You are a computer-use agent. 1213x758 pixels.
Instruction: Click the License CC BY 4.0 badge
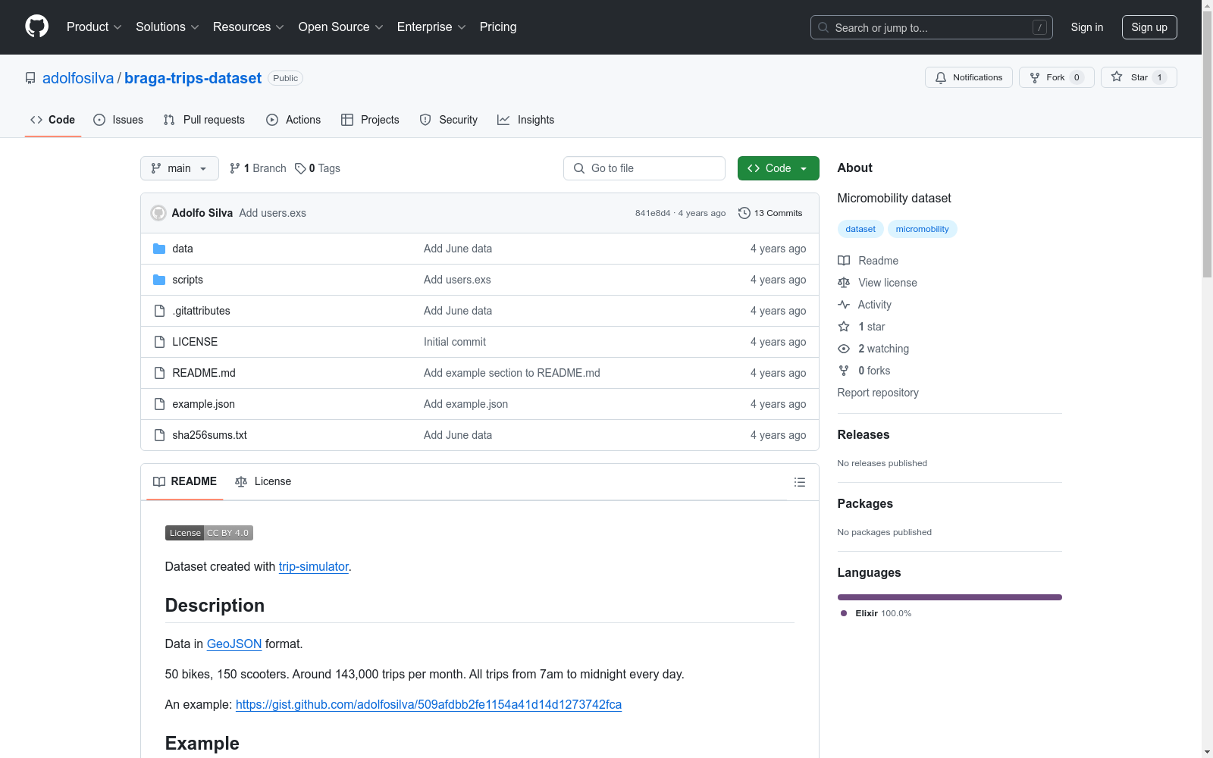coord(209,533)
